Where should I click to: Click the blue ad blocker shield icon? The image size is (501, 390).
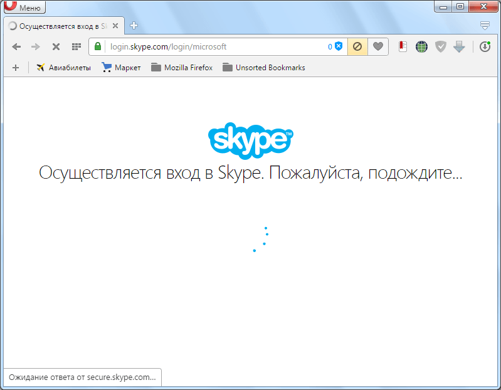[x=339, y=46]
